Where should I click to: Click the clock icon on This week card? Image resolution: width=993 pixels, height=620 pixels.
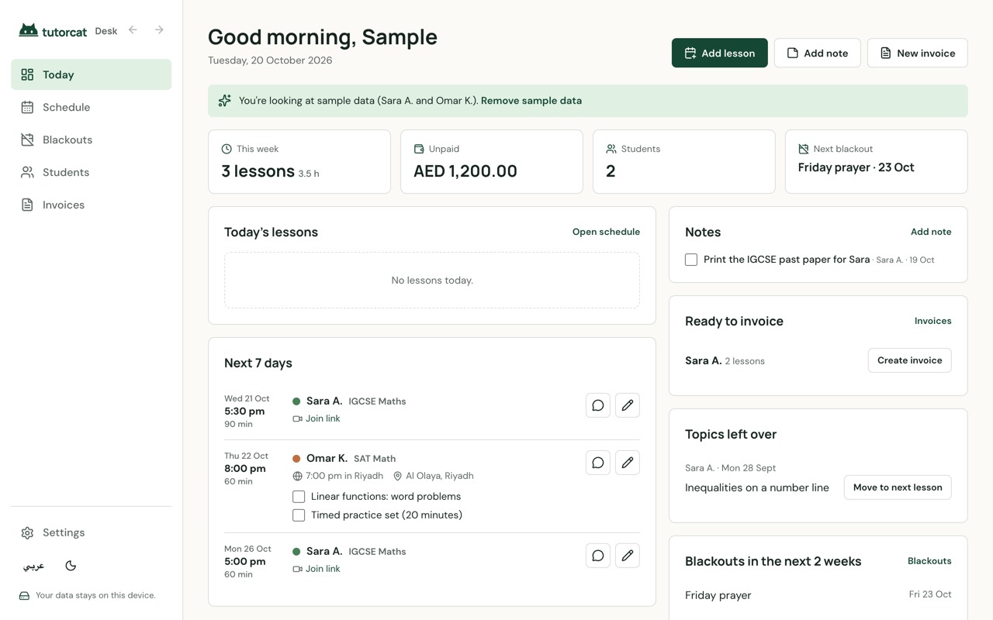227,149
